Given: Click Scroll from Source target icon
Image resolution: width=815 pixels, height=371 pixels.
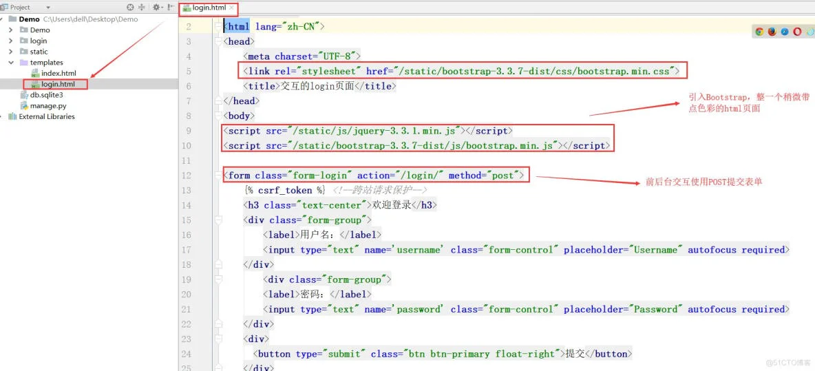Looking at the screenshot, I should (131, 8).
